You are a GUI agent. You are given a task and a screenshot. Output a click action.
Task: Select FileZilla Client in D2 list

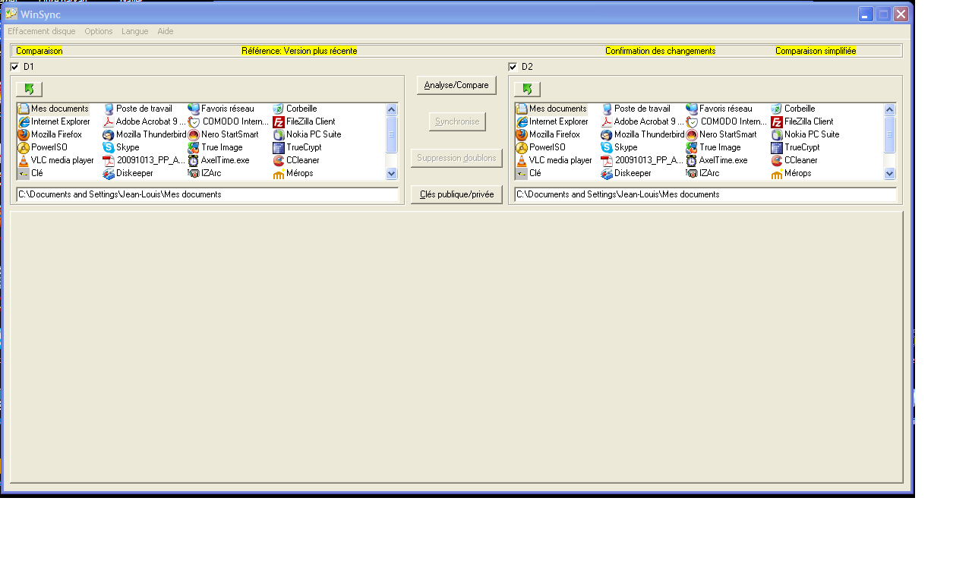click(777, 121)
